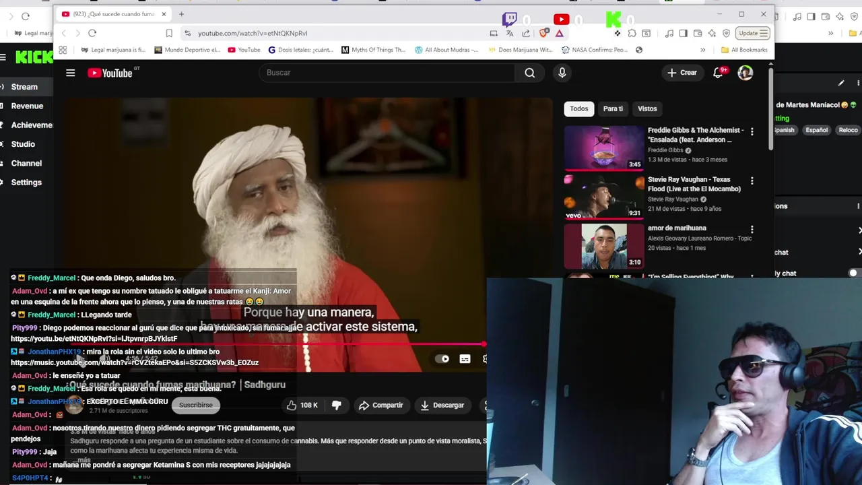Click the browser address bar URL
This screenshot has width=862, height=485.
(x=253, y=33)
